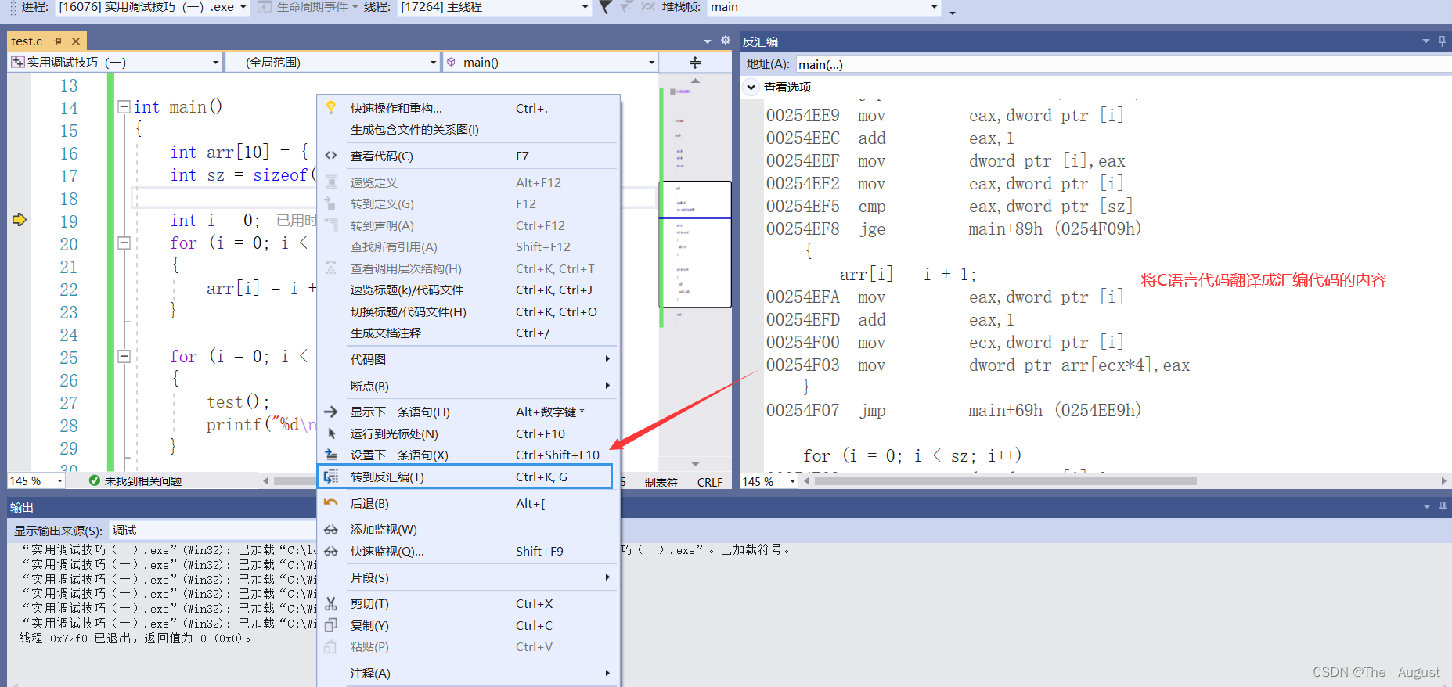1452x687 pixels.
Task: Expand the 查看选项 section
Action: pos(751,87)
